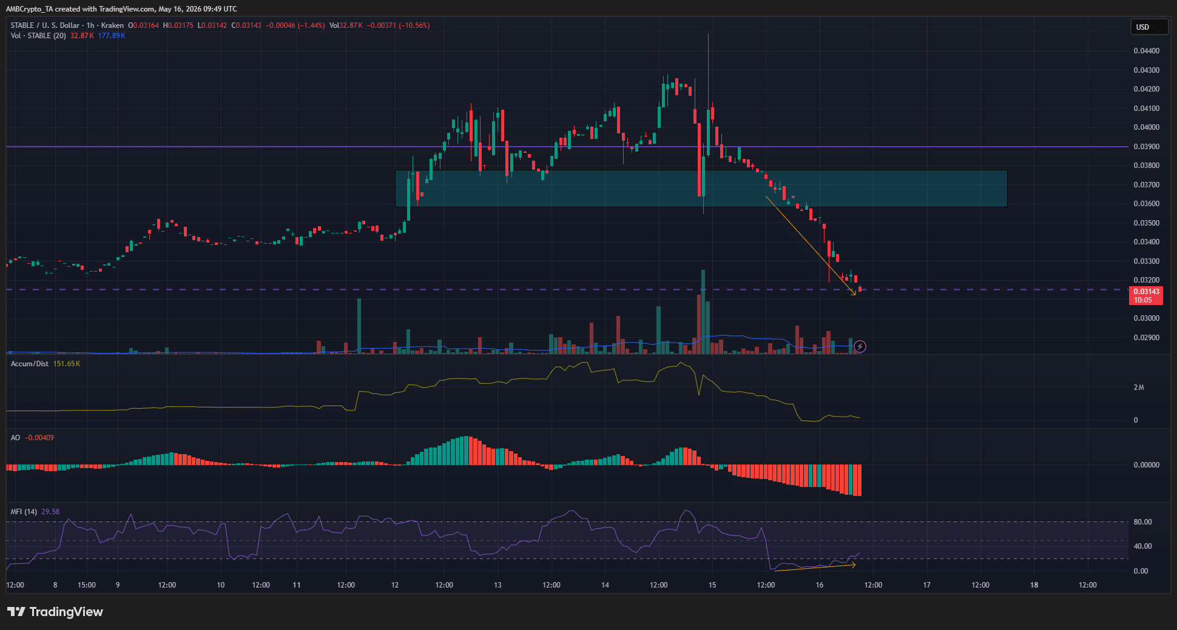Click the -0.00409 AO value
This screenshot has width=1177, height=630.
click(x=39, y=438)
